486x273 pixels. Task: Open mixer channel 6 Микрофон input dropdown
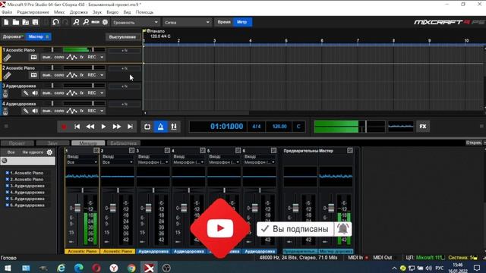pyautogui.click(x=260, y=162)
